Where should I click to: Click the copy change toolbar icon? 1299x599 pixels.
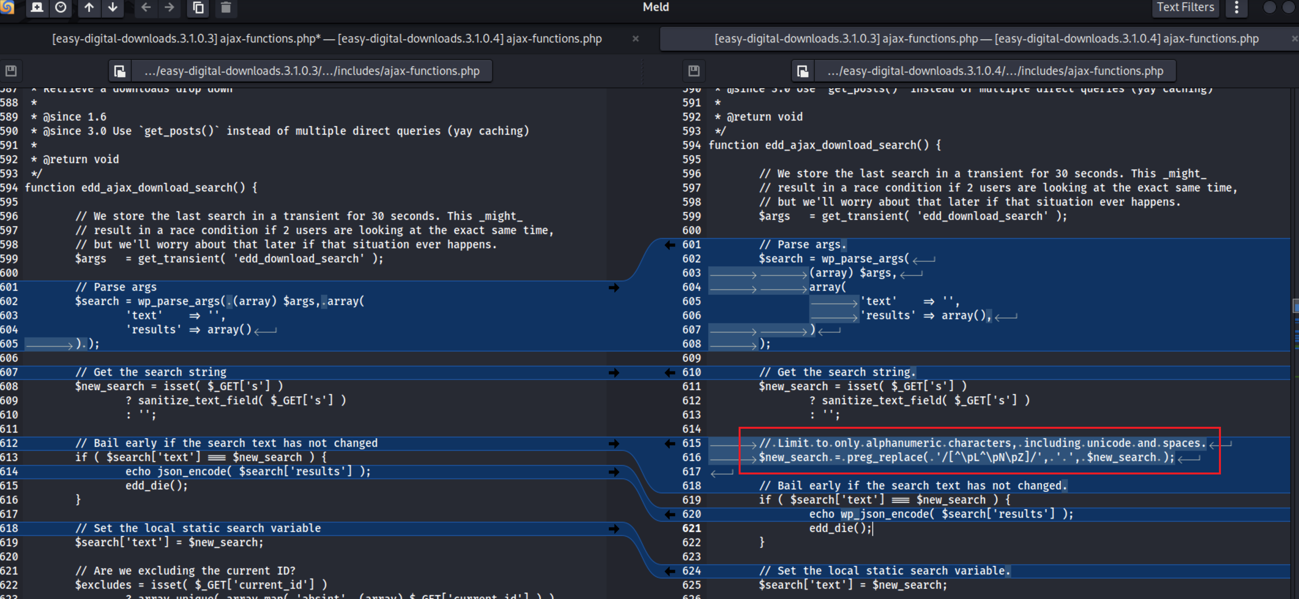(199, 7)
